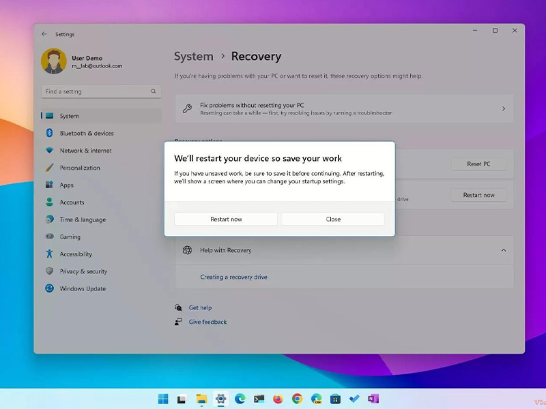Open File Explorer from the taskbar

(x=201, y=399)
